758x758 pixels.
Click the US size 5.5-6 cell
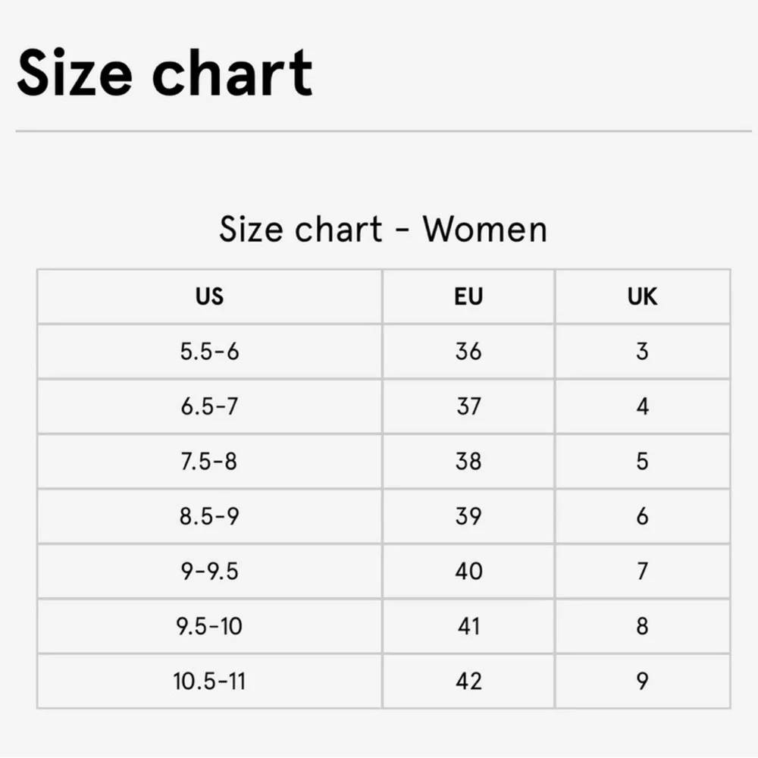point(209,352)
